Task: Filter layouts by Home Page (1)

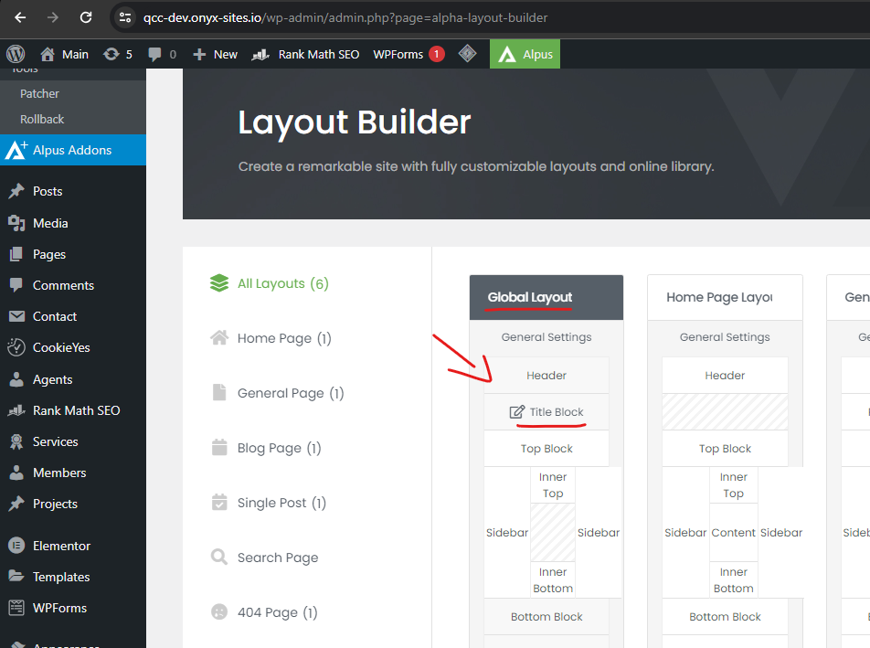Action: coord(271,338)
